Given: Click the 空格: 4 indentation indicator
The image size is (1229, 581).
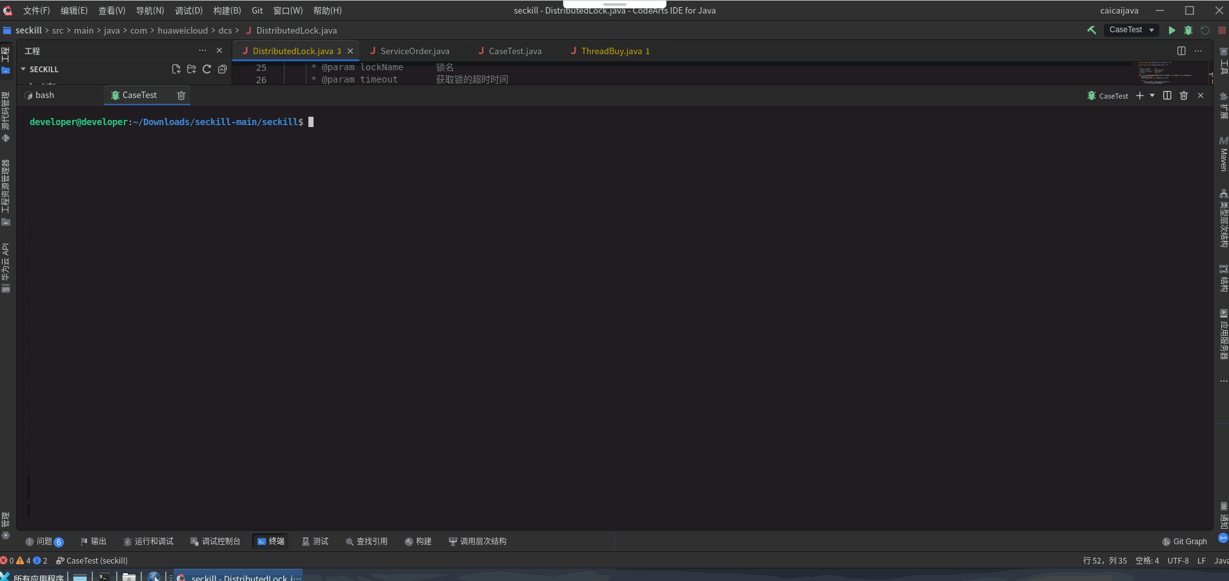Looking at the screenshot, I should point(1147,561).
